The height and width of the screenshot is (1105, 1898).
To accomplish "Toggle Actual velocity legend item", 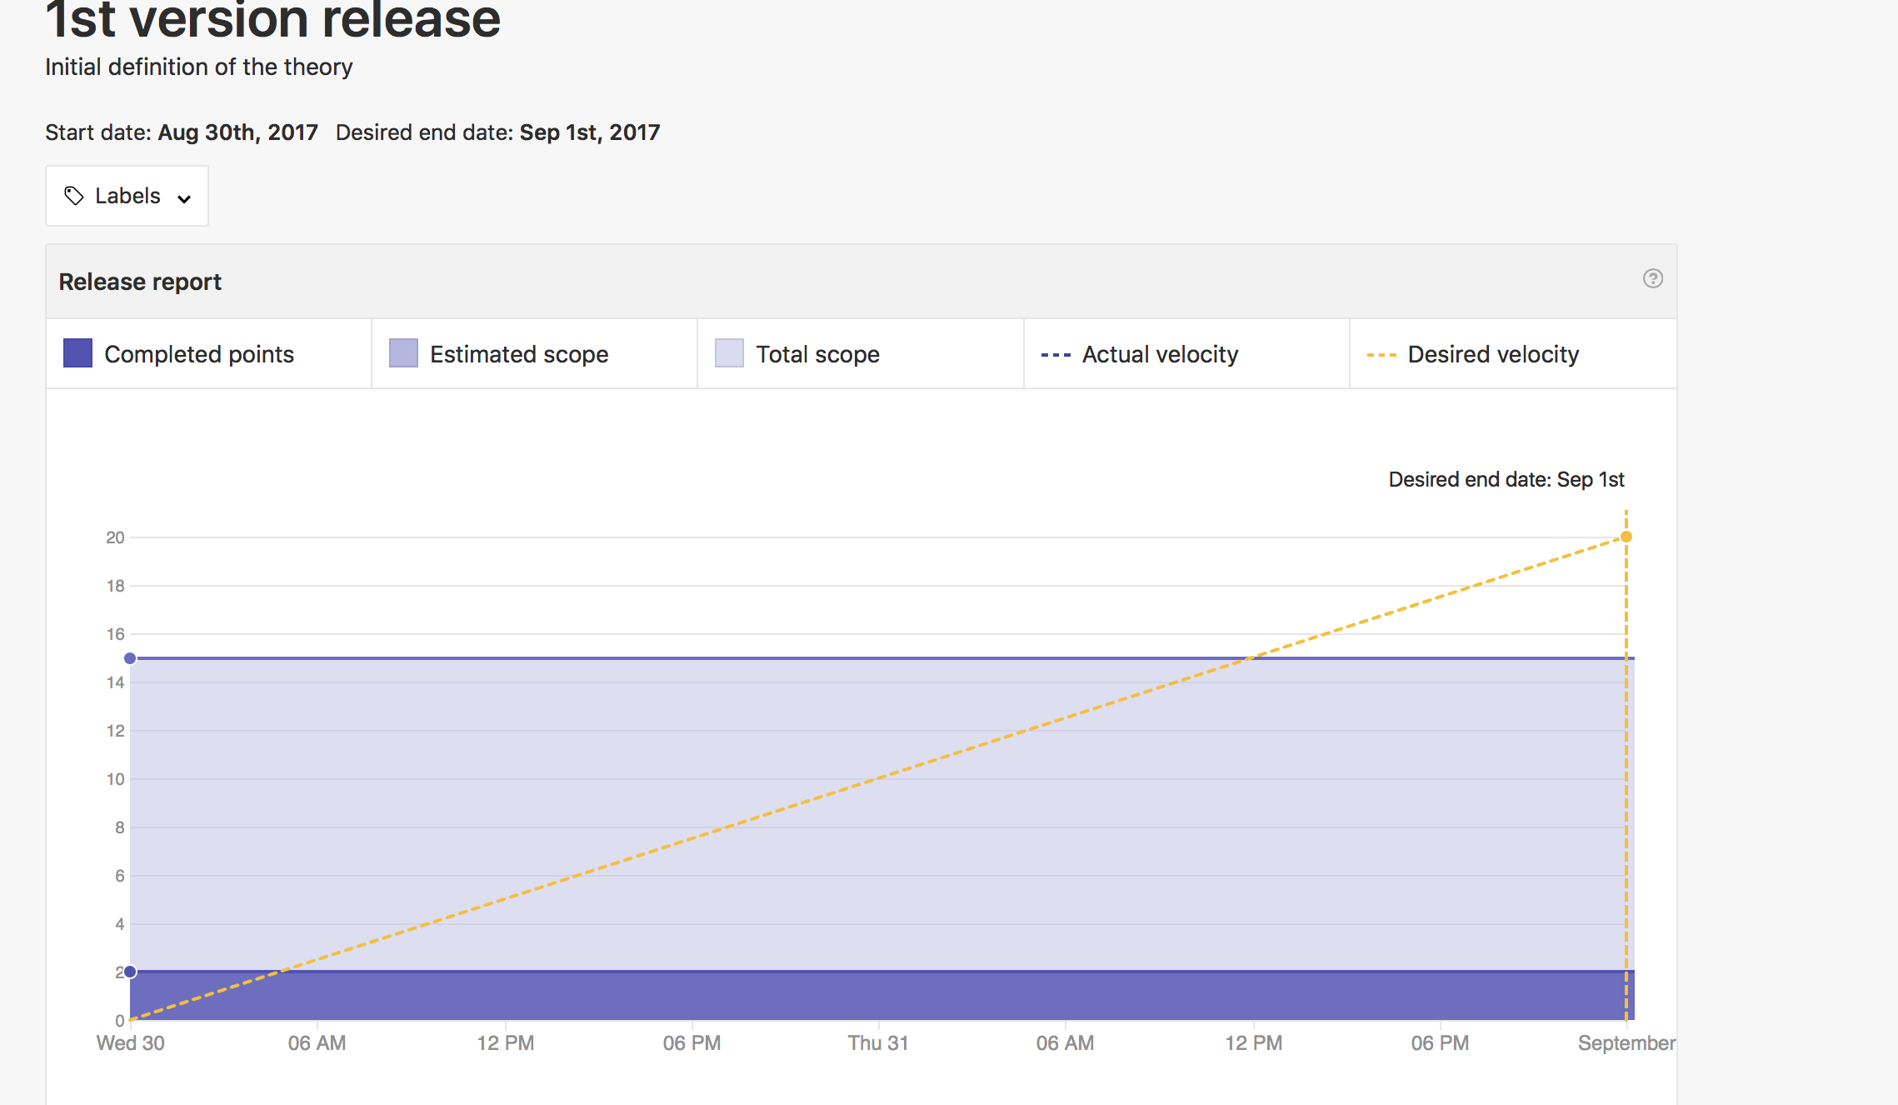I will pyautogui.click(x=1186, y=354).
